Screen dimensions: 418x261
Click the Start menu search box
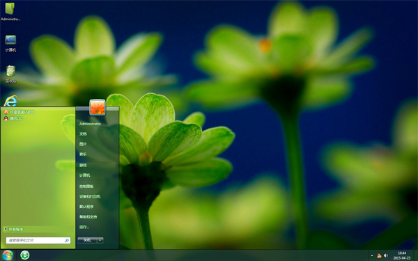[38, 240]
